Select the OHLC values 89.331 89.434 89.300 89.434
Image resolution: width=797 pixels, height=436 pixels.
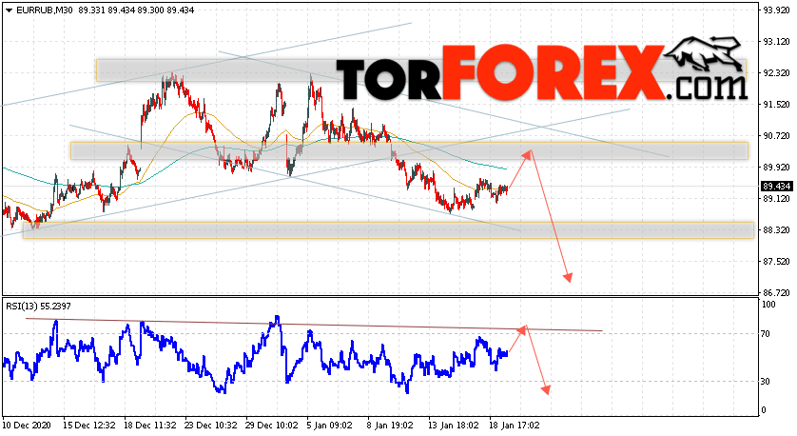coord(136,10)
